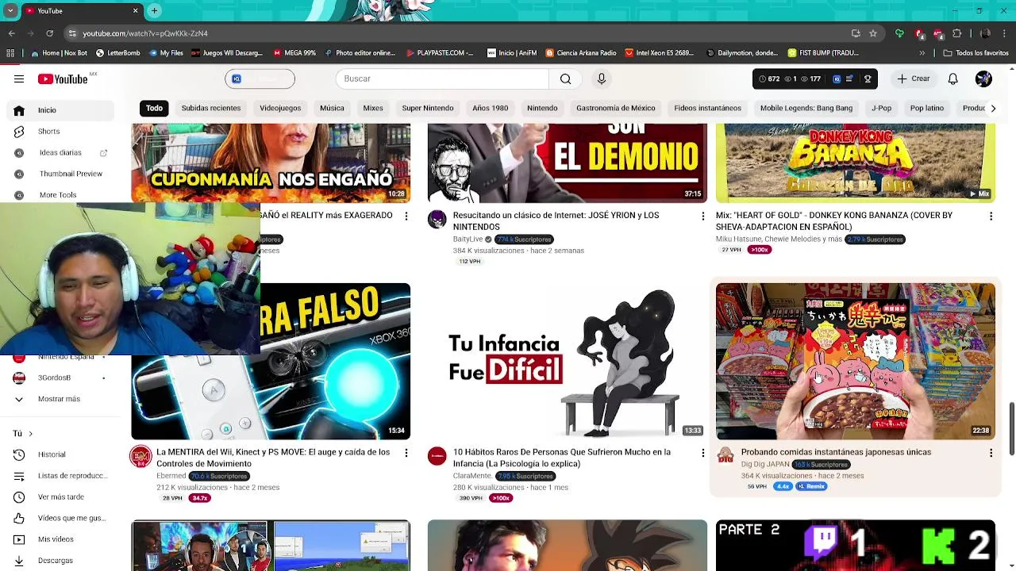Select the Videojuegos chip
This screenshot has height=571, width=1016.
[280, 108]
